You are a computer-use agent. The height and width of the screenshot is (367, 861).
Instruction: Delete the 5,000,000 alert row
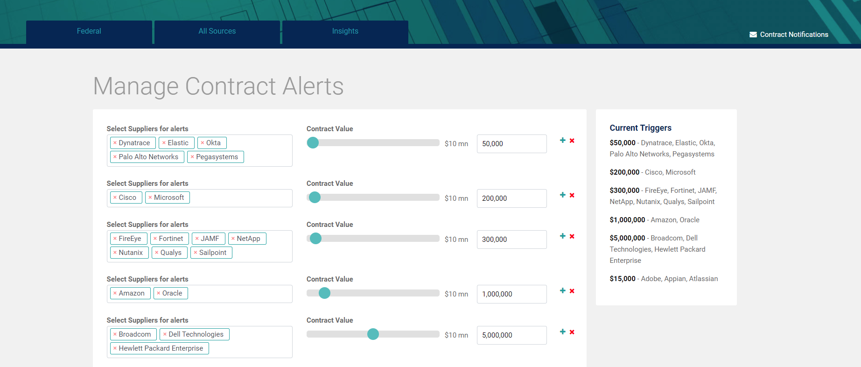click(572, 332)
